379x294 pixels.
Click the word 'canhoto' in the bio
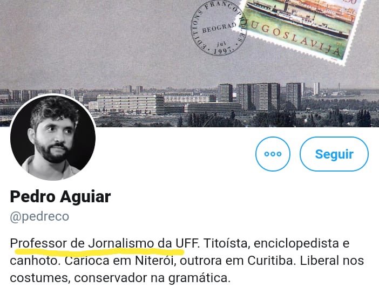point(33,261)
